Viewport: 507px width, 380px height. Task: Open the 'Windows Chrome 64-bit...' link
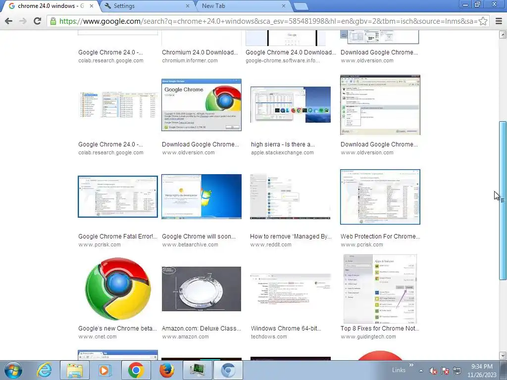(286, 329)
